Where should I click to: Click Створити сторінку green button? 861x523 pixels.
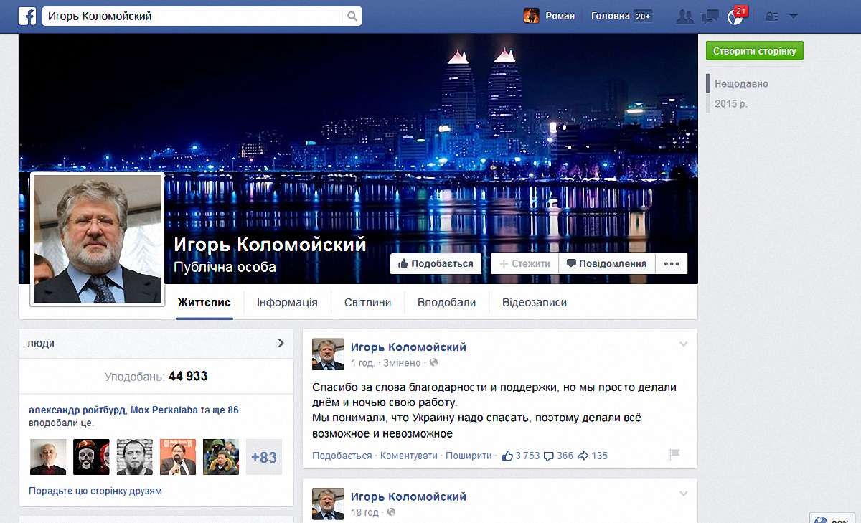(755, 50)
